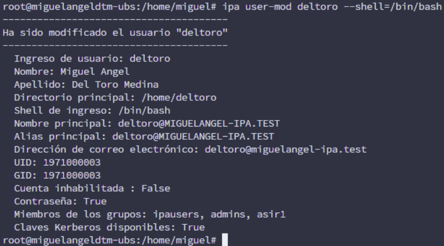This screenshot has width=444, height=246.
Task: Click the GID value line
Action: (x=57, y=176)
